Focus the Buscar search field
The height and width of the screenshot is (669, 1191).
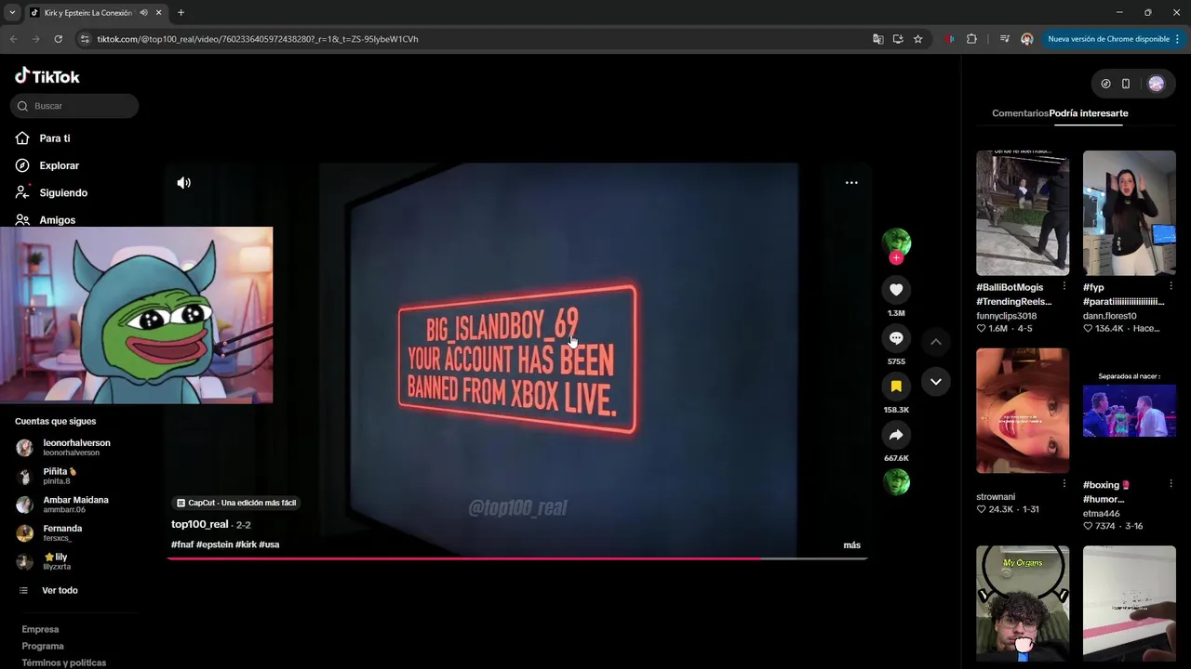pyautogui.click(x=74, y=106)
